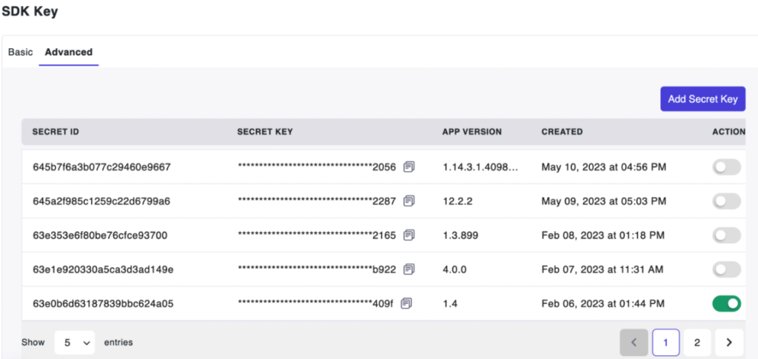
Task: Click secret ID 645b7f6a3b077c29460e9667
Action: [x=101, y=167]
